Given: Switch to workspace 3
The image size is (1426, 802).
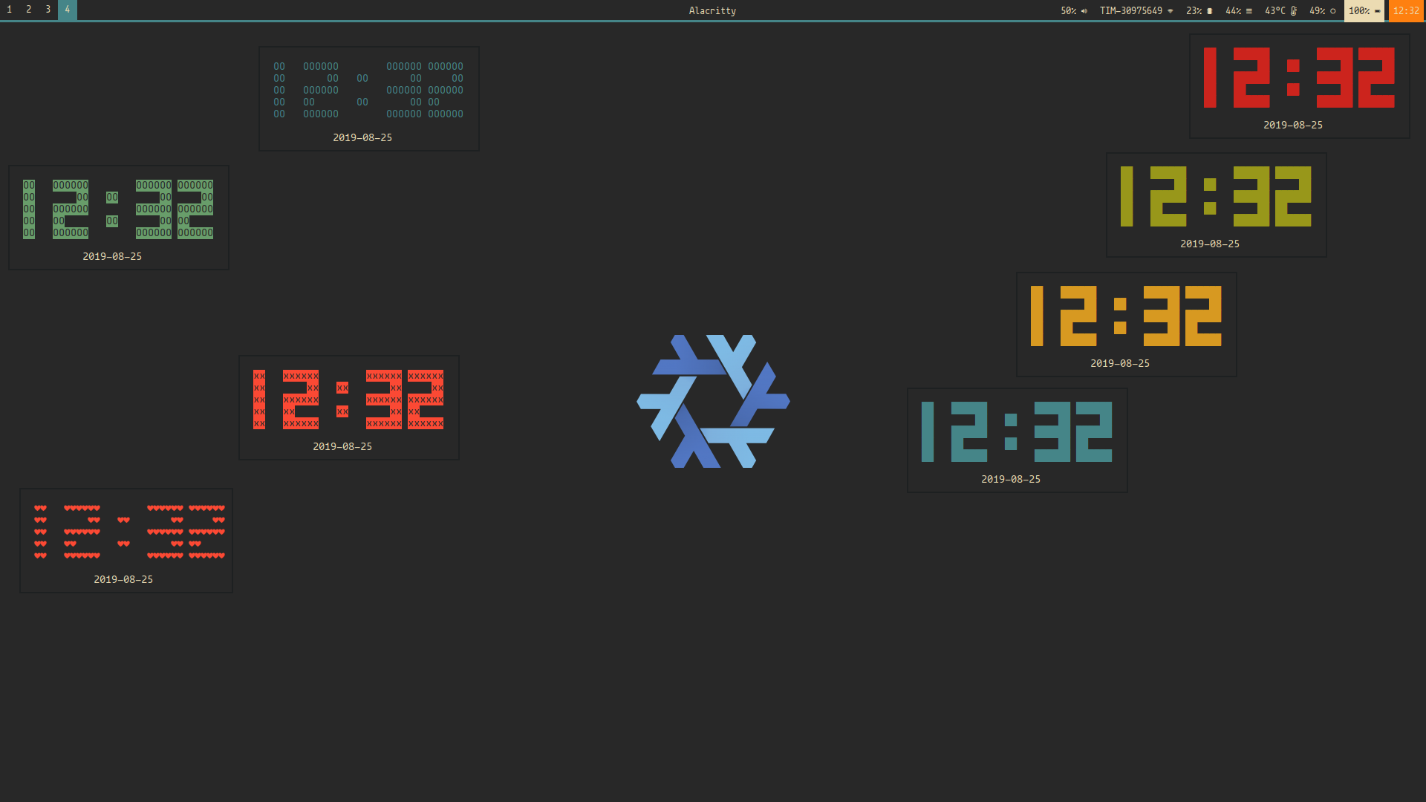Looking at the screenshot, I should point(48,10).
